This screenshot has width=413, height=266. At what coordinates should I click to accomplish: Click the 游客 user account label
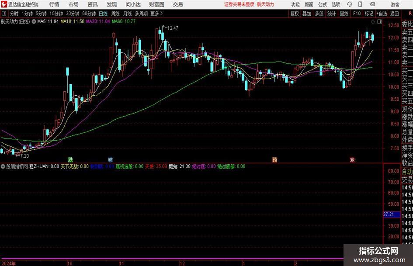395,4
